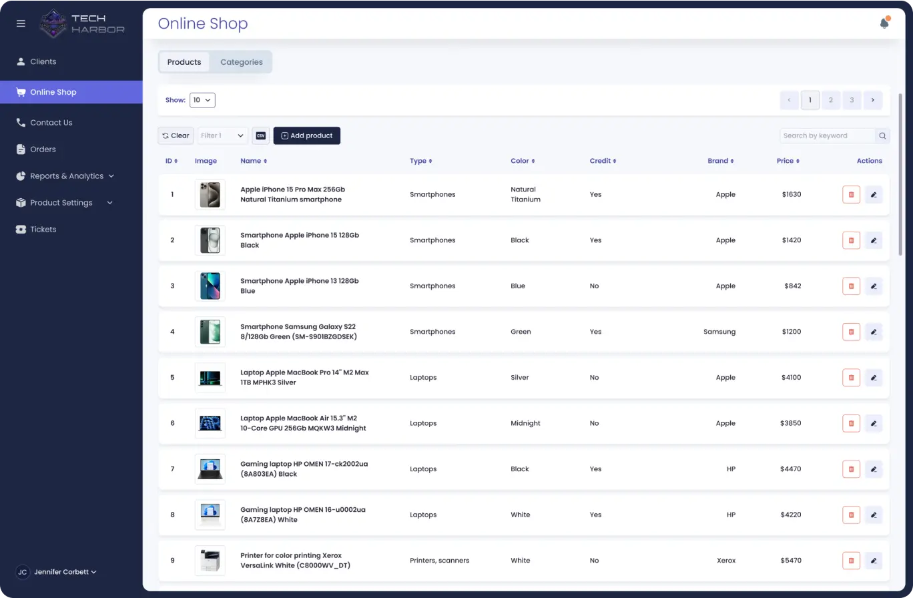Click the search magnifier icon
The height and width of the screenshot is (598, 913).
(882, 135)
